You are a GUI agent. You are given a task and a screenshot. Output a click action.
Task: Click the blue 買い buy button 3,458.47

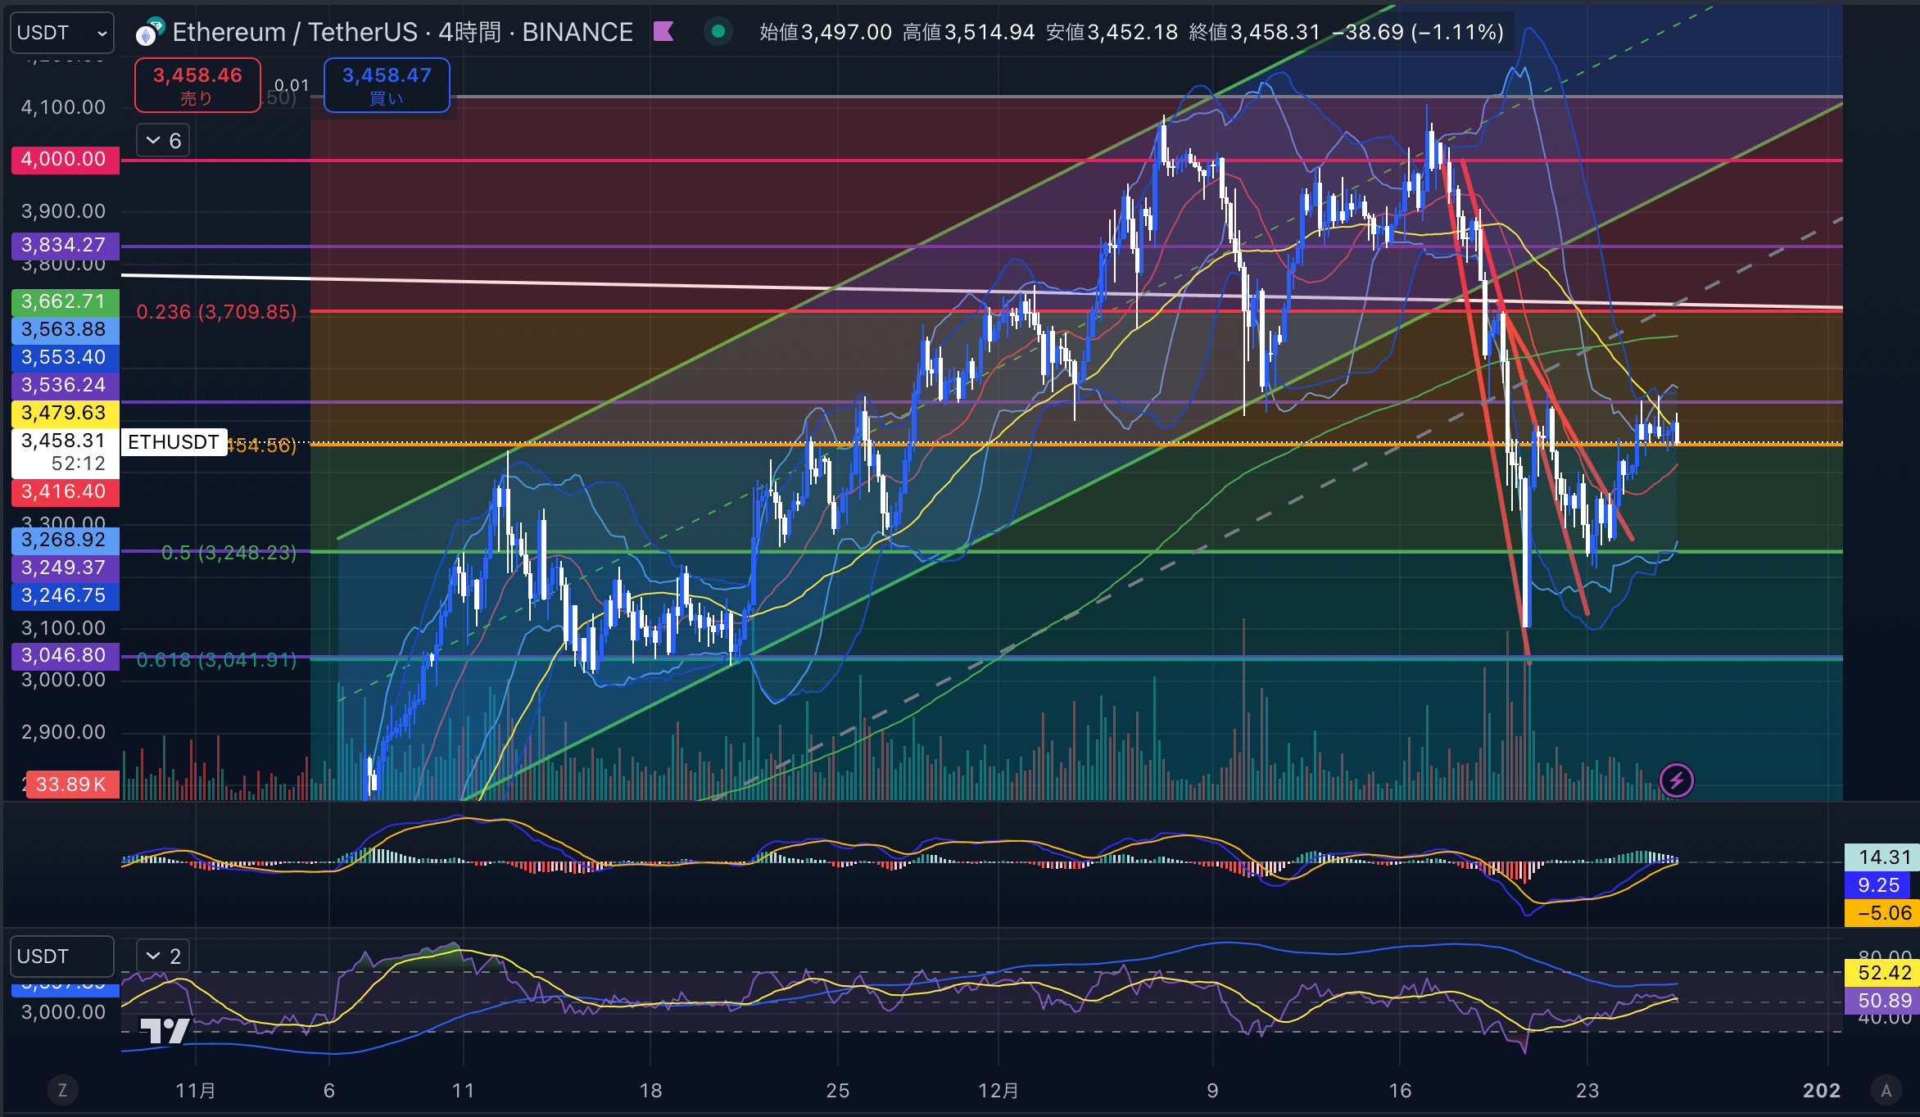[387, 85]
